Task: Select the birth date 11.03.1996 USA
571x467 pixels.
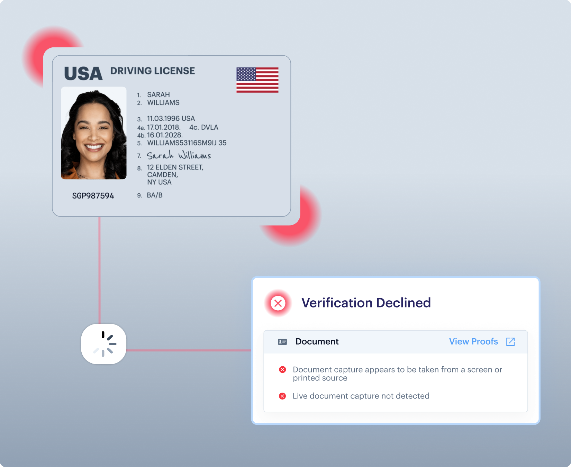Action: 171,119
